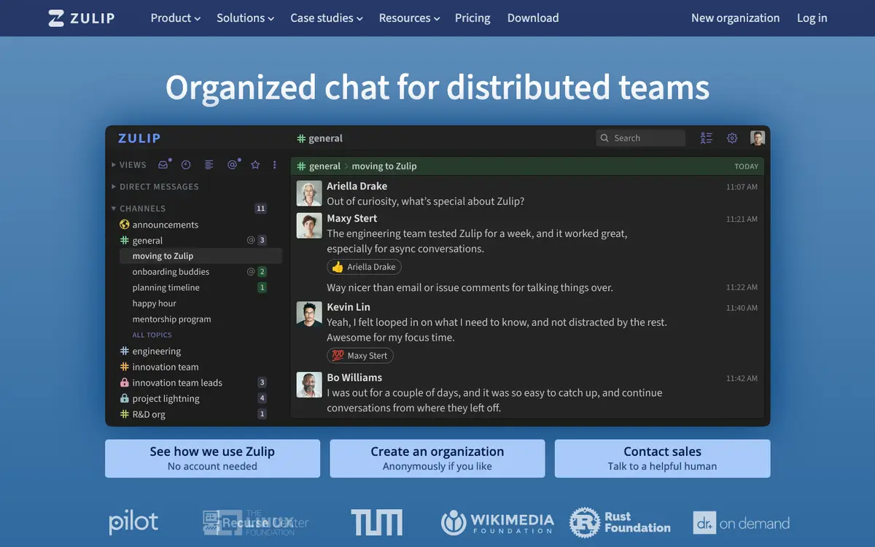Expand the Case studies menu
The height and width of the screenshot is (547, 875).
(326, 18)
